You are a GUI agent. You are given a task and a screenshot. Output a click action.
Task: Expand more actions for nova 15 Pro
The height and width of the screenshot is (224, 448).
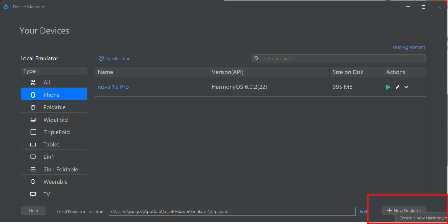(x=406, y=87)
